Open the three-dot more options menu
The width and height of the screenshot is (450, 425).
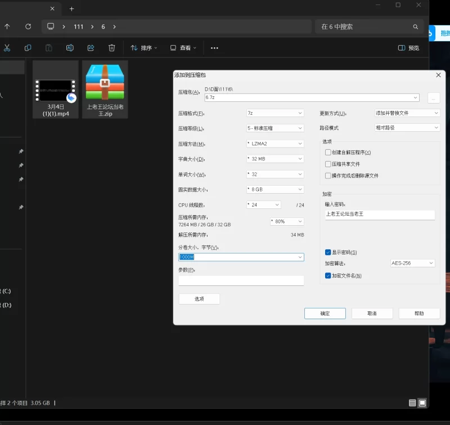pos(214,48)
